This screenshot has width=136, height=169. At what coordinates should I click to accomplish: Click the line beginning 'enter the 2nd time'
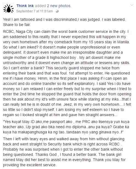[67, 94]
